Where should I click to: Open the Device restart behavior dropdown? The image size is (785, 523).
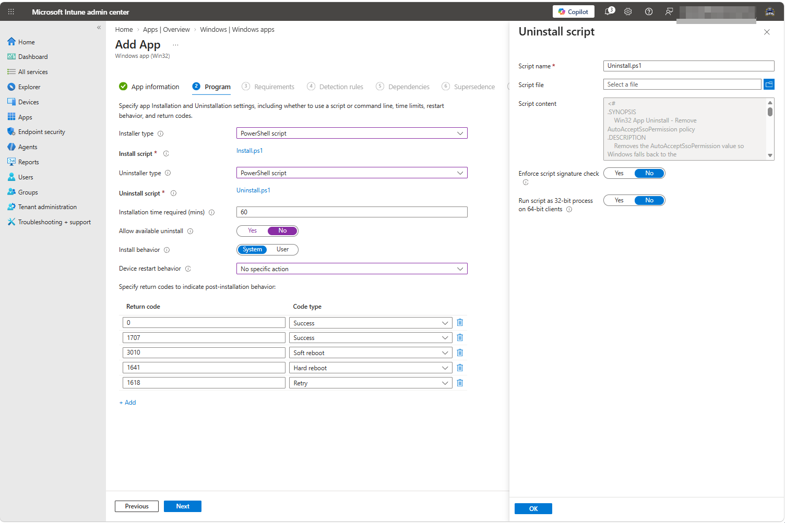pos(352,269)
